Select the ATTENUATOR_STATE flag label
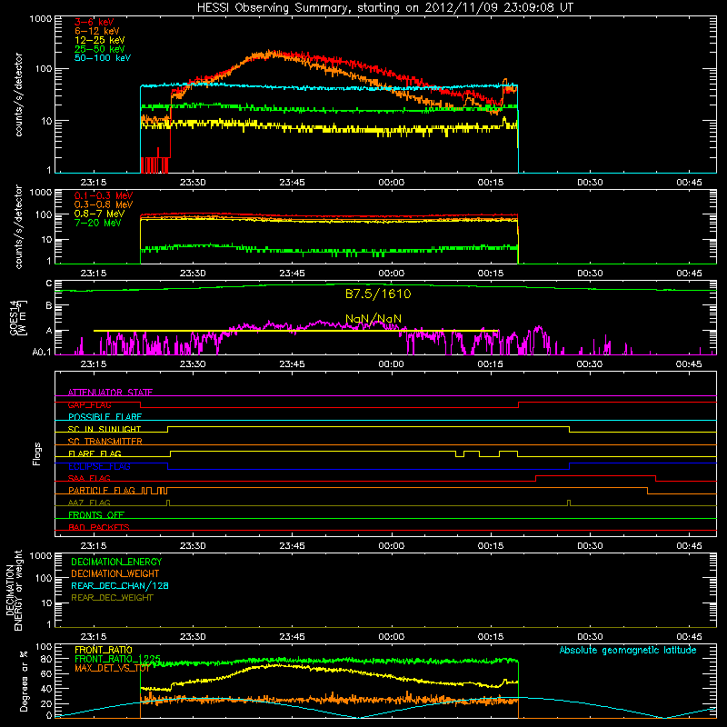The width and height of the screenshot is (727, 727). coord(110,393)
